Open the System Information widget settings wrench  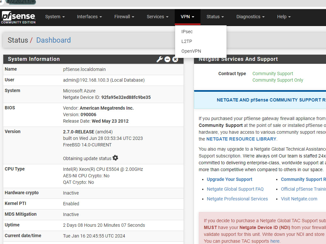(x=159, y=59)
